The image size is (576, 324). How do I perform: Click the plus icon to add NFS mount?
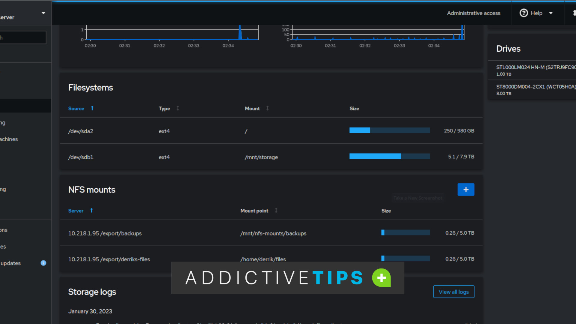pos(466,189)
